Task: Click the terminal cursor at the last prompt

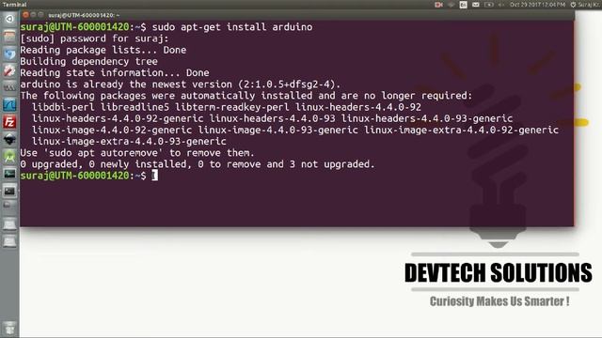Action: [154, 176]
